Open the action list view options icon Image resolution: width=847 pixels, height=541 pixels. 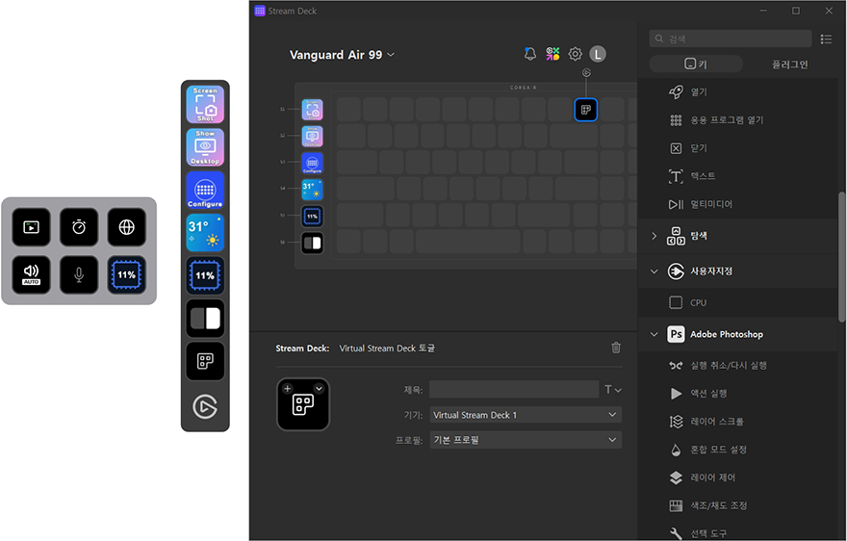coord(826,39)
